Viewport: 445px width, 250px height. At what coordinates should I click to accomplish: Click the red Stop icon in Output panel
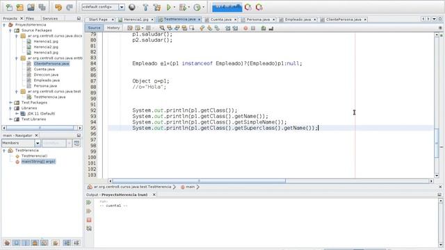tap(89, 220)
